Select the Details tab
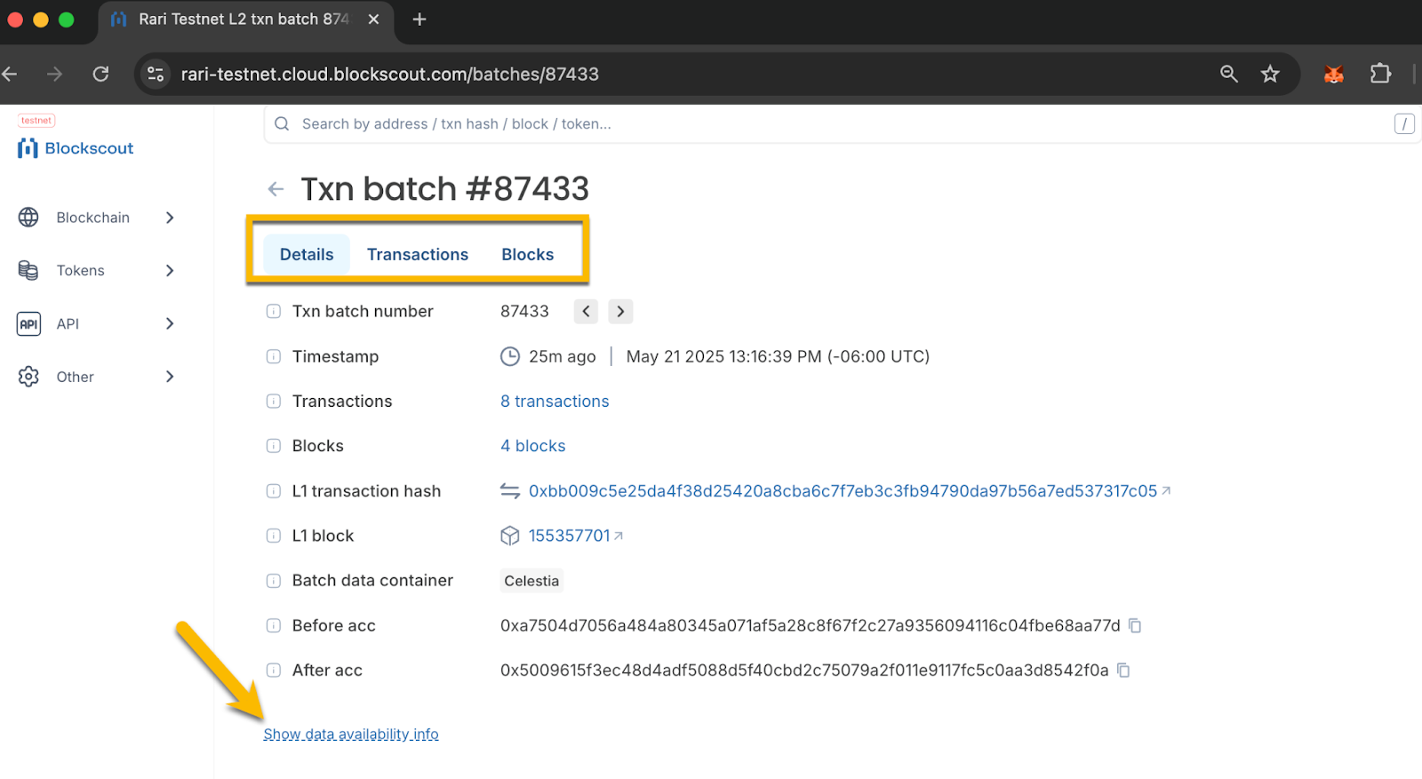This screenshot has height=779, width=1422. tap(307, 254)
